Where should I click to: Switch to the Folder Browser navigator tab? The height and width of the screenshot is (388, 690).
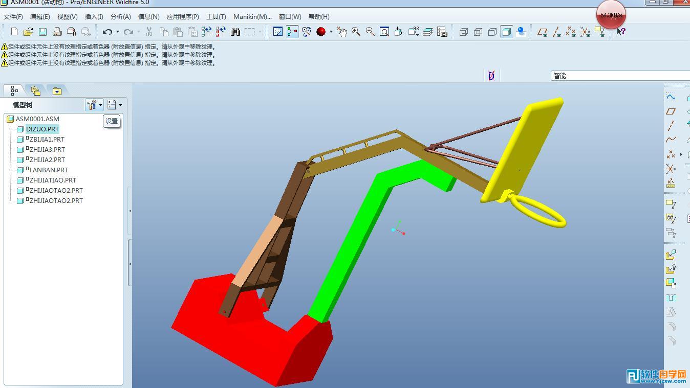35,90
